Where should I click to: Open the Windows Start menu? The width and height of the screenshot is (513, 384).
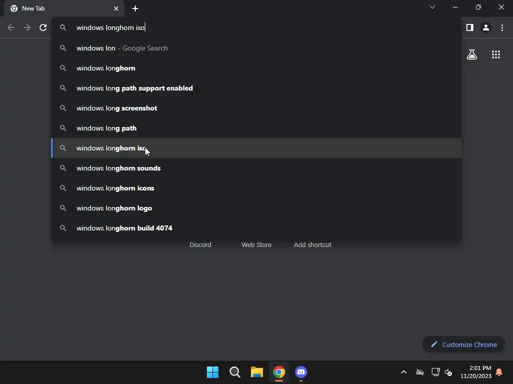point(212,372)
